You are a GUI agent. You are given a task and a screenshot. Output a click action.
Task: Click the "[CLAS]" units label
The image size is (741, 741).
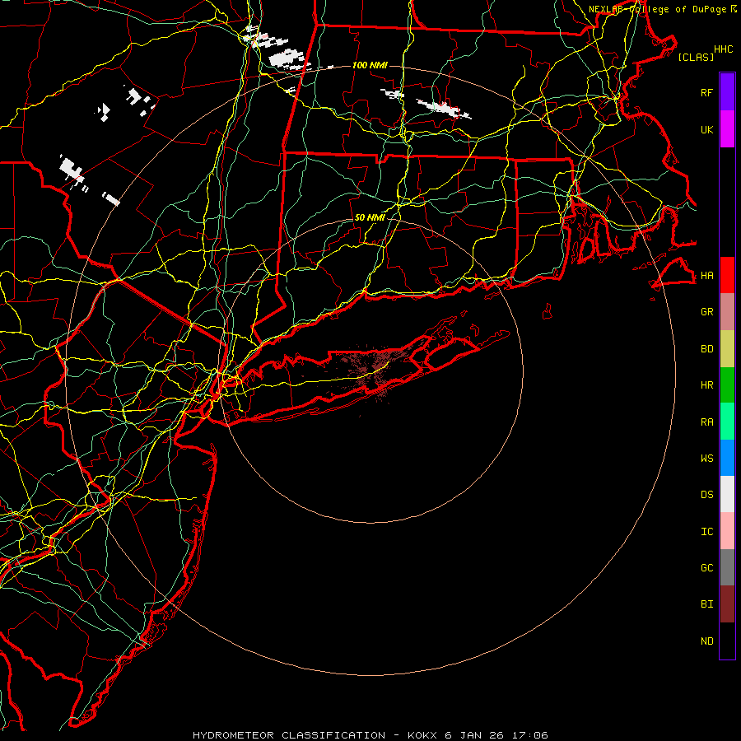pyautogui.click(x=696, y=57)
